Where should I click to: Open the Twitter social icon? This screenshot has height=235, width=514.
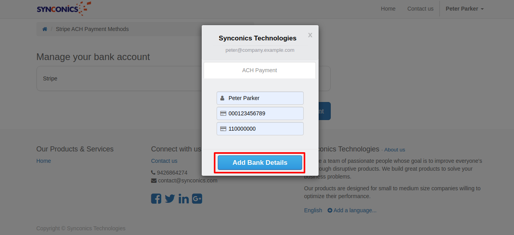(x=170, y=199)
